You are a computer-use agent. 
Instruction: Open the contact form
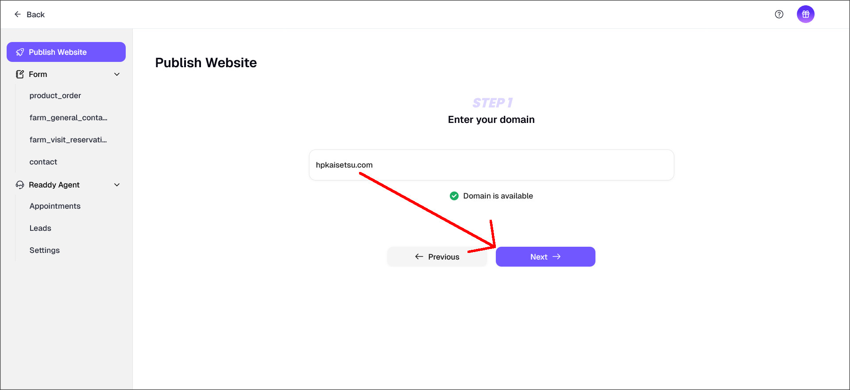pos(43,162)
